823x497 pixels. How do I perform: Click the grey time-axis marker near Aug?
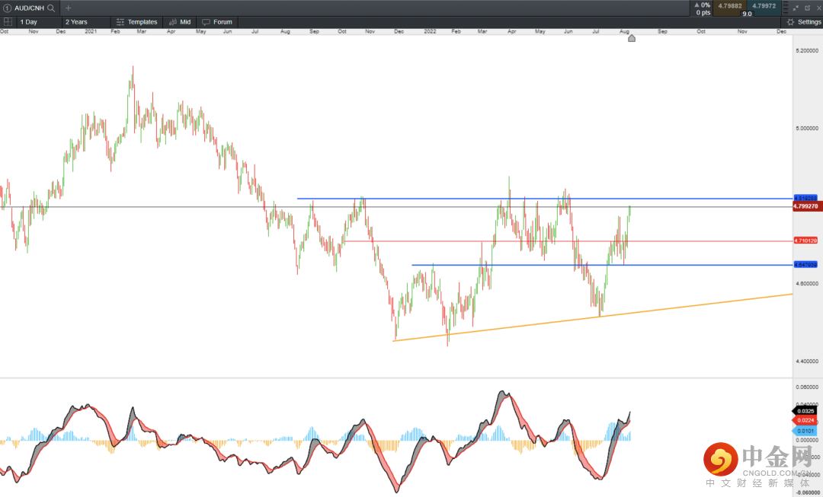[x=631, y=38]
